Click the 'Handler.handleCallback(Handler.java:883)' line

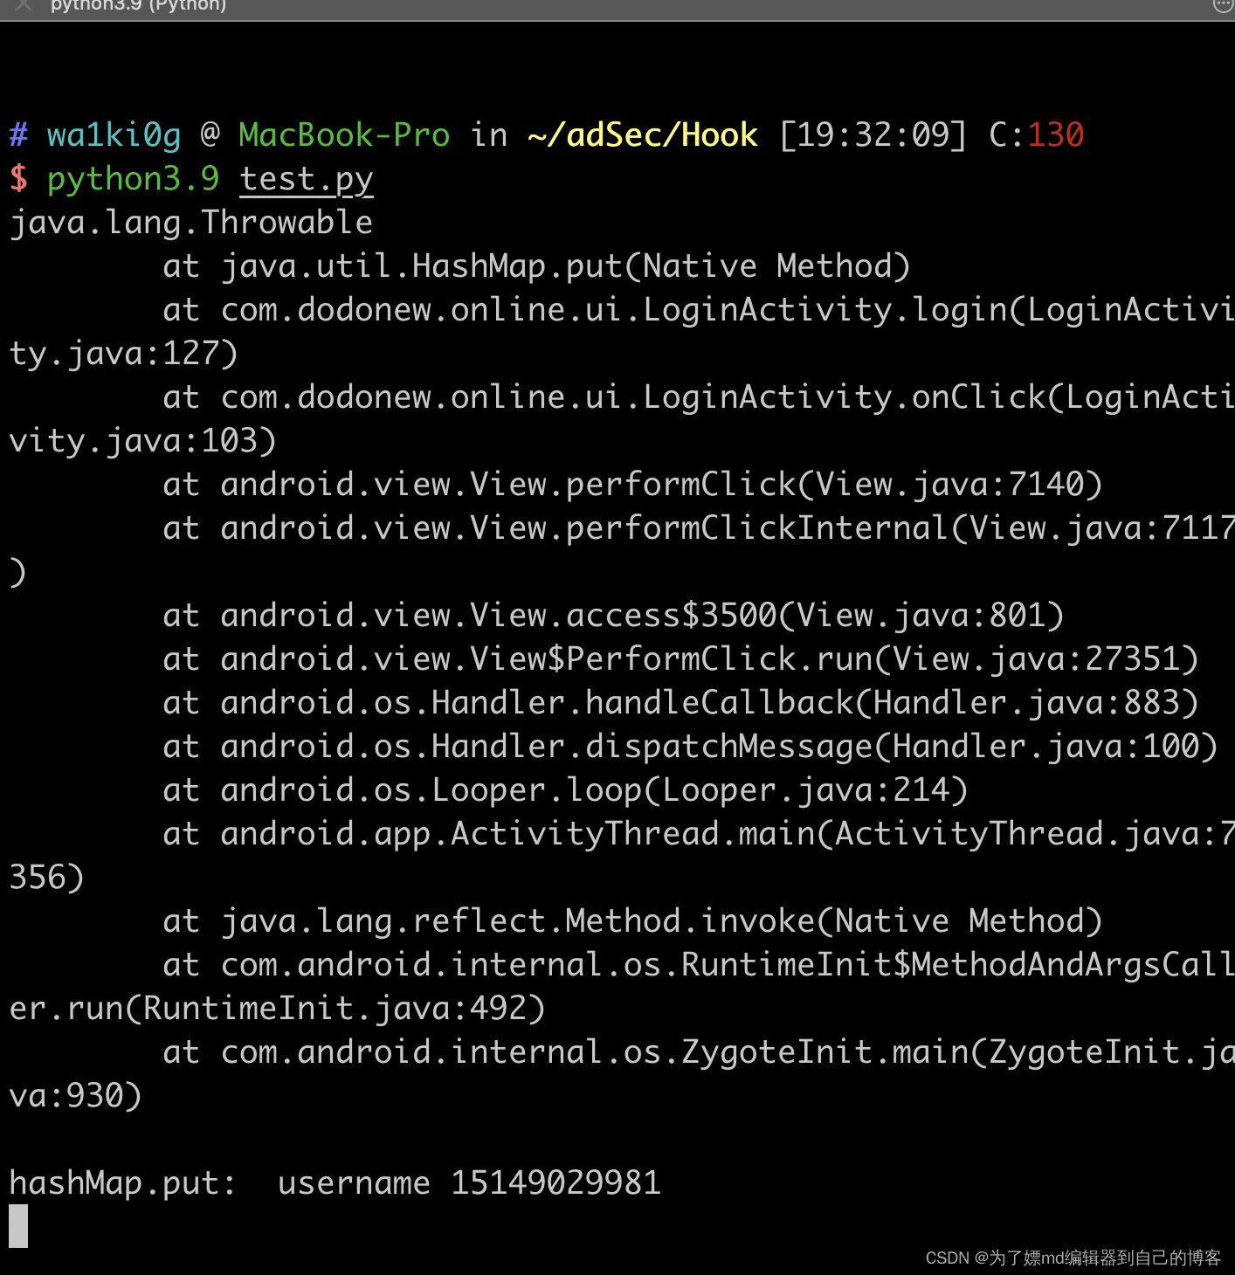click(681, 703)
